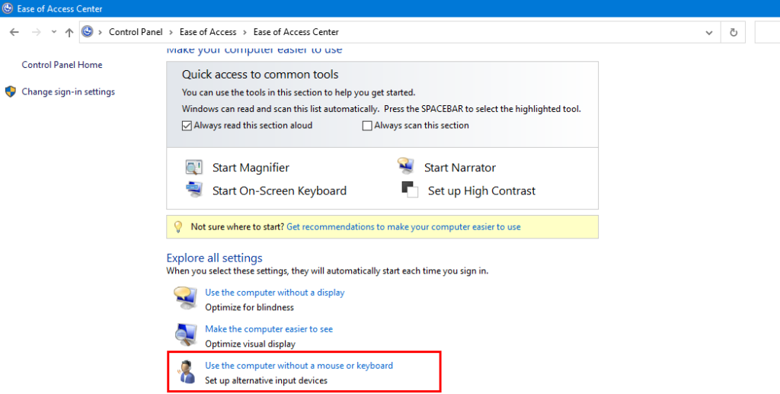
Task: Click the Magnifier icon
Action: [193, 167]
